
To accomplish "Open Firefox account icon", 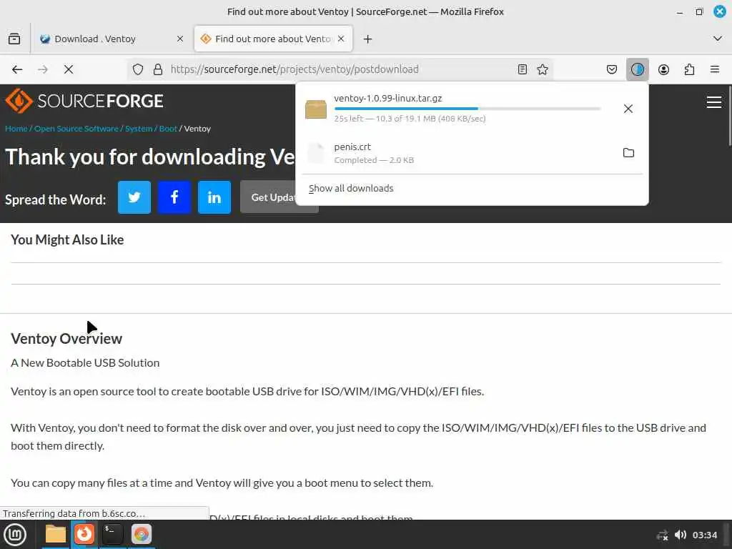I will [x=663, y=69].
